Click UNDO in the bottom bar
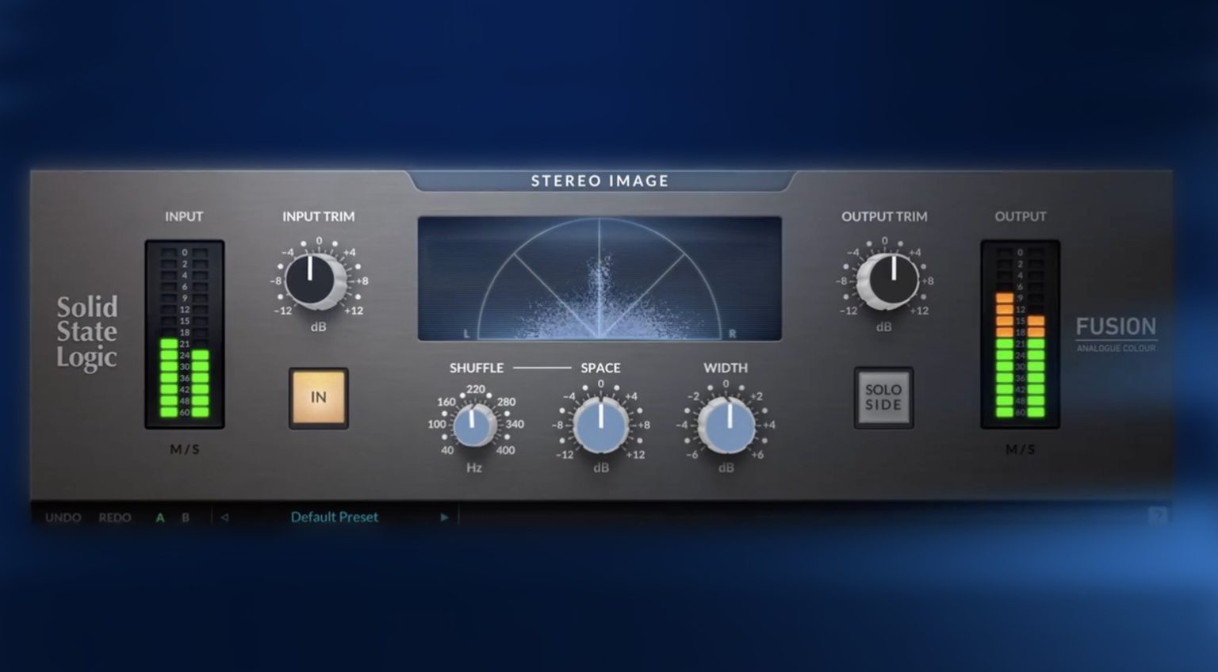The image size is (1218, 672). click(63, 517)
